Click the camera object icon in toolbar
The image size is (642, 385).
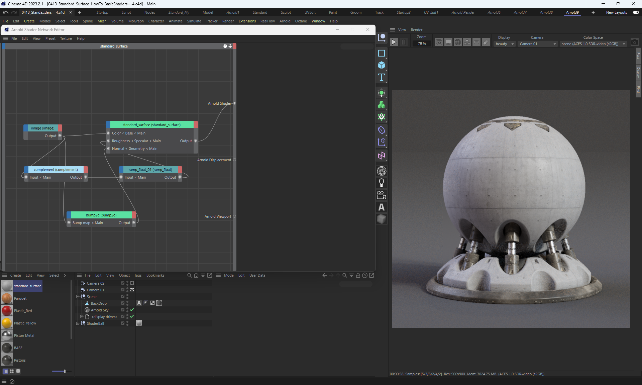tap(382, 195)
